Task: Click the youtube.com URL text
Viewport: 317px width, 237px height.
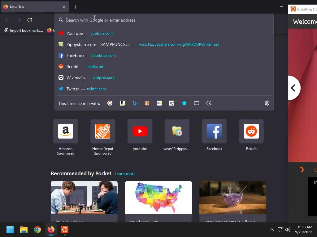Action: tap(102, 33)
